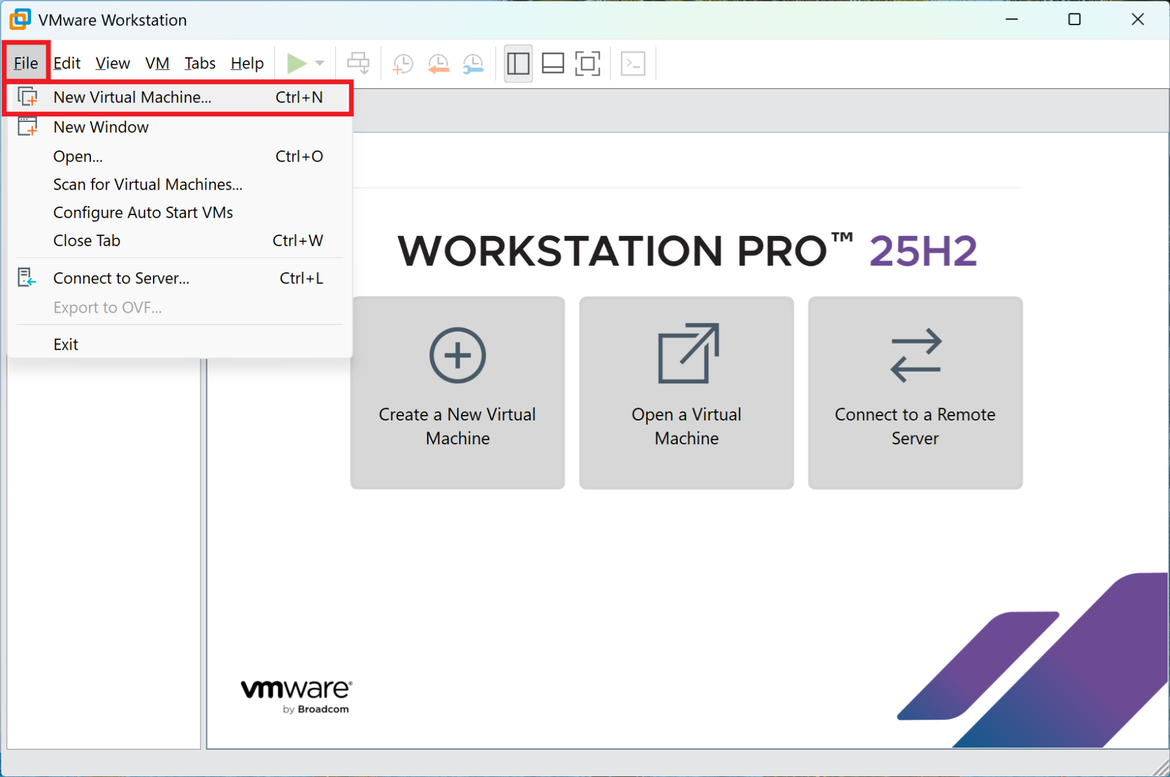Click Create a New Virtual Machine
Viewport: 1170px width, 777px height.
[457, 392]
